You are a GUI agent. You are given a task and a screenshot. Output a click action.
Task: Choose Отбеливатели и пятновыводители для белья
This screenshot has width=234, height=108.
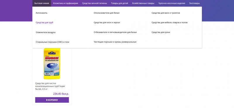[x=115, y=32]
